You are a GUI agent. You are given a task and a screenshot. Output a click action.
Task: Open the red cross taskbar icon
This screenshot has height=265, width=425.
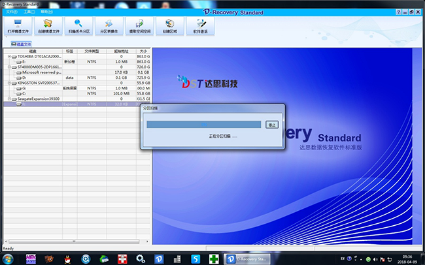[122, 259]
